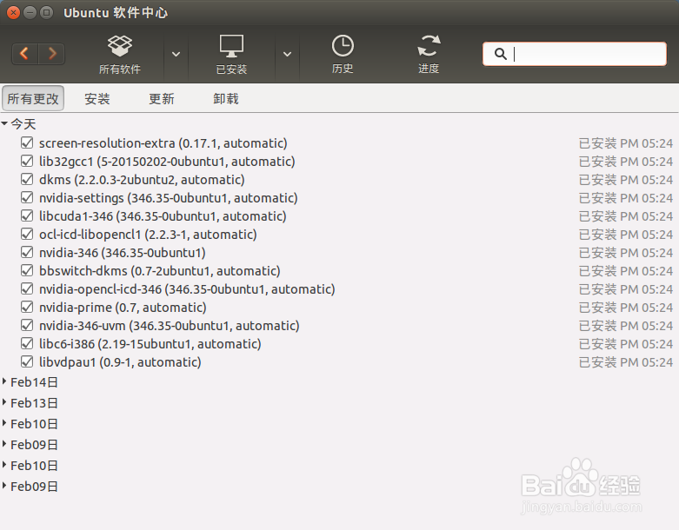Toggle checkbox for nvidia-prime
This screenshot has height=530, width=679.
click(27, 307)
